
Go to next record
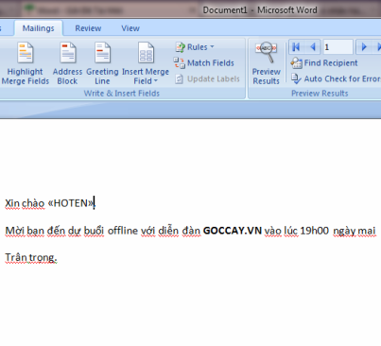(364, 47)
